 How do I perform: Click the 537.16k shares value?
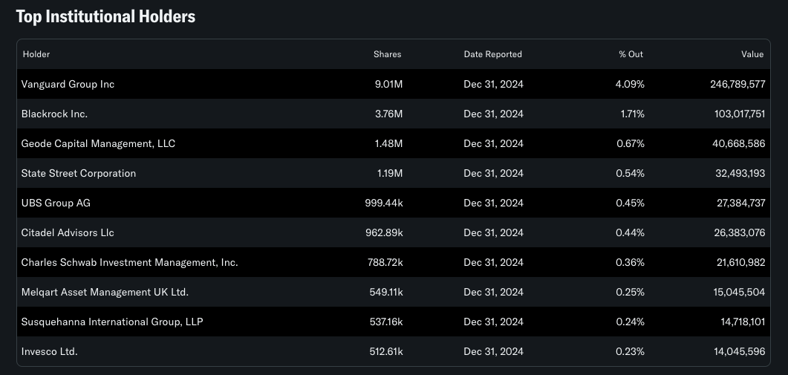click(386, 322)
